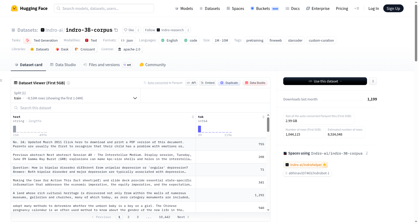Toggle the left sidebar hamburger icon
The height and width of the screenshot is (224, 418).
(x=1, y=80)
